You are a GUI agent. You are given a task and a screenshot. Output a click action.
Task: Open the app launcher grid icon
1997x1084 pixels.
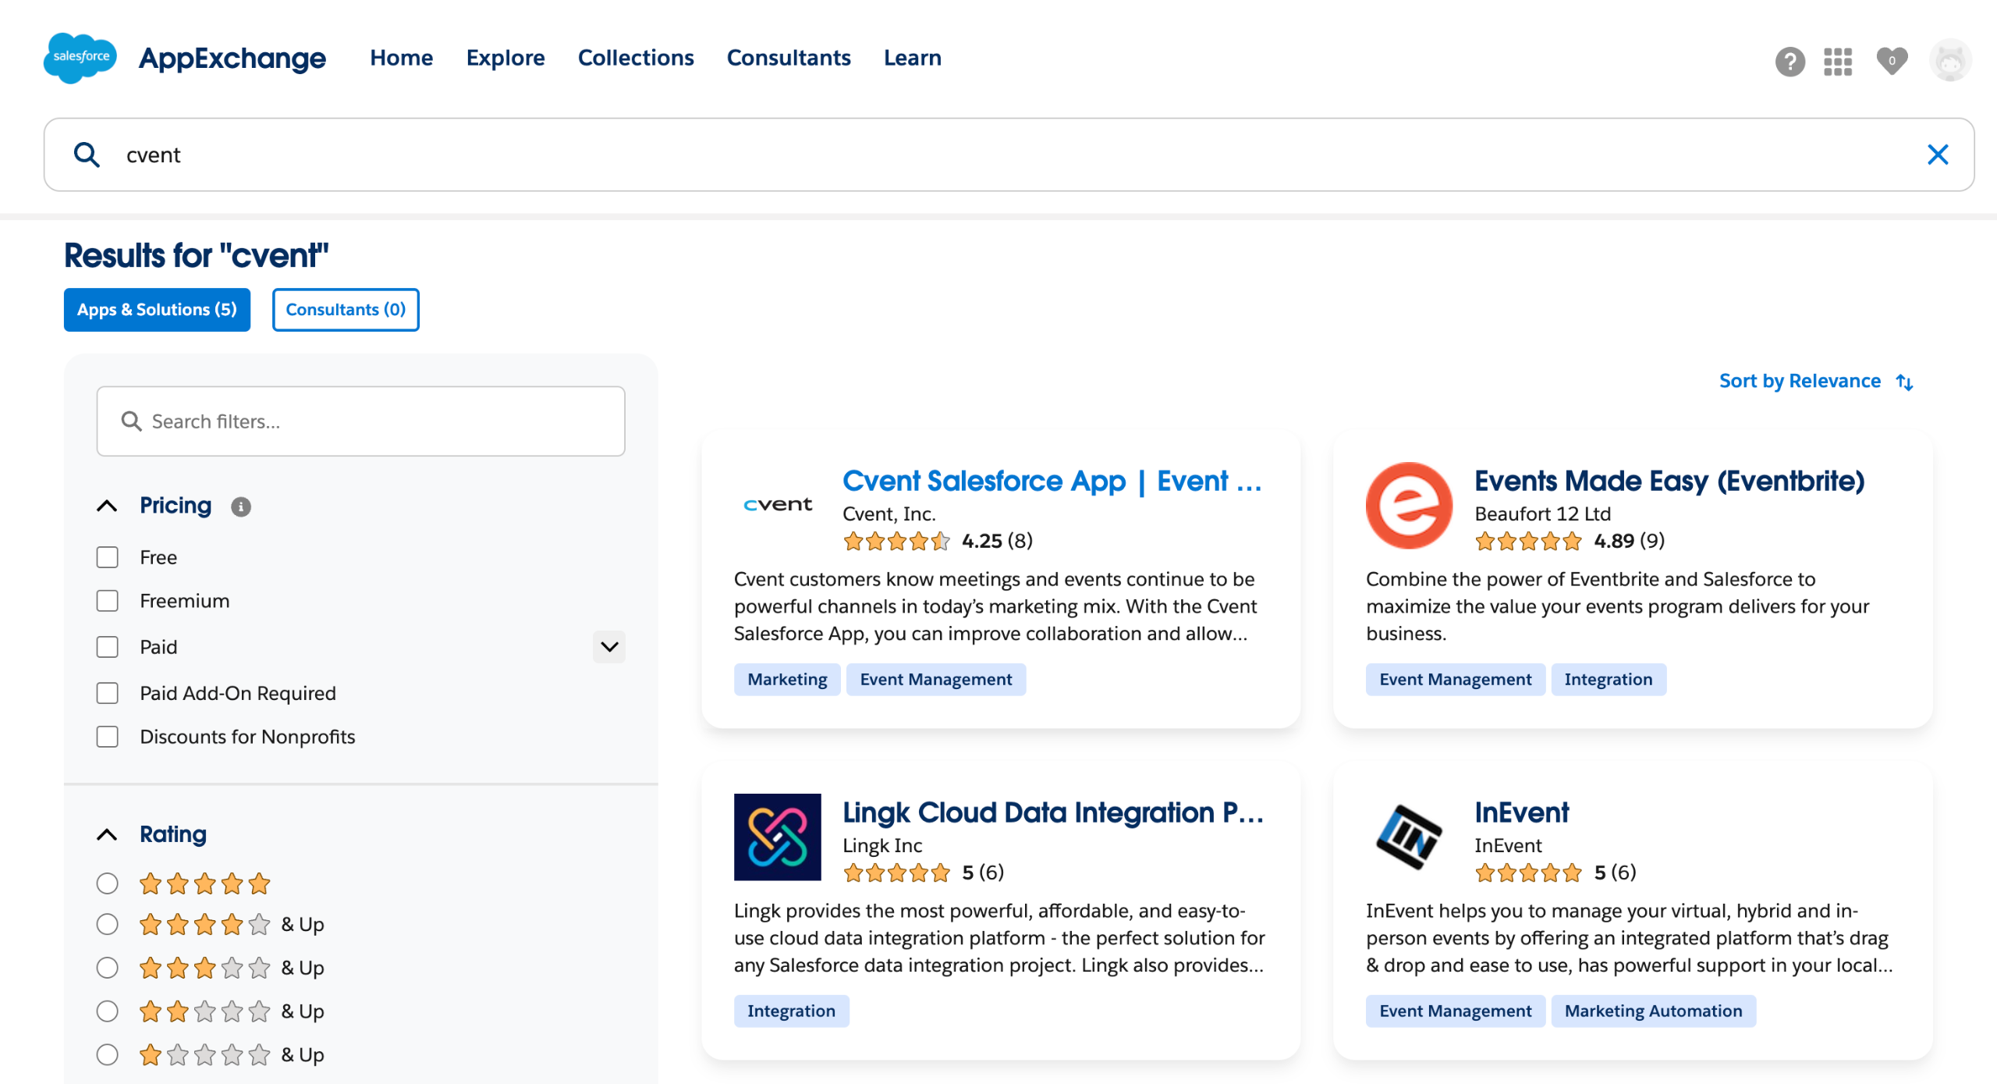1837,61
